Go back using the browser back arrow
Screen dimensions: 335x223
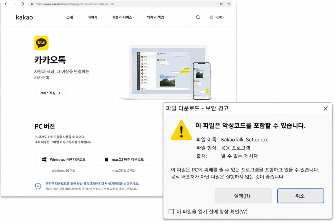tap(6, 4)
